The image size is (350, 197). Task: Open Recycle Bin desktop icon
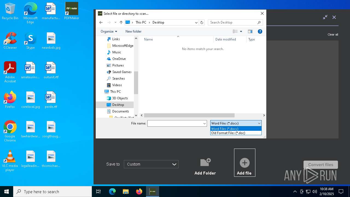(x=10, y=11)
